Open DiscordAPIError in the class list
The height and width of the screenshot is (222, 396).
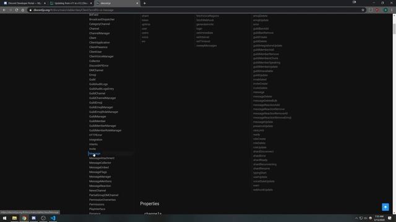[99, 66]
